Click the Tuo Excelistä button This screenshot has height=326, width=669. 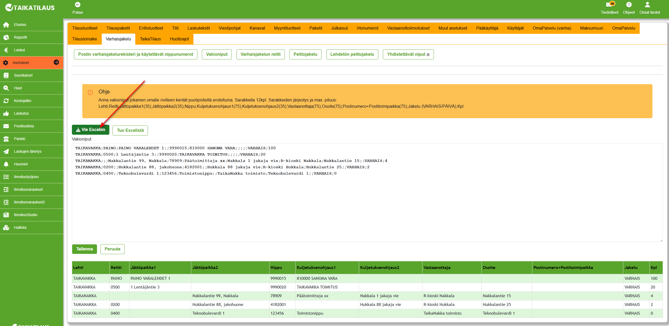point(130,131)
